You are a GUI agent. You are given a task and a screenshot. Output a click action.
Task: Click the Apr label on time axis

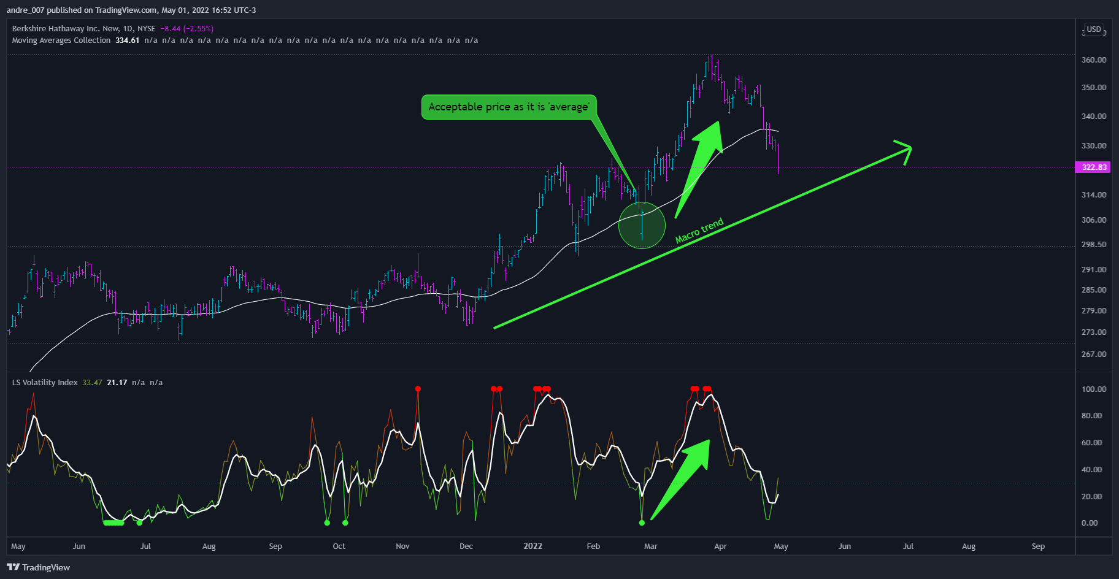point(720,546)
